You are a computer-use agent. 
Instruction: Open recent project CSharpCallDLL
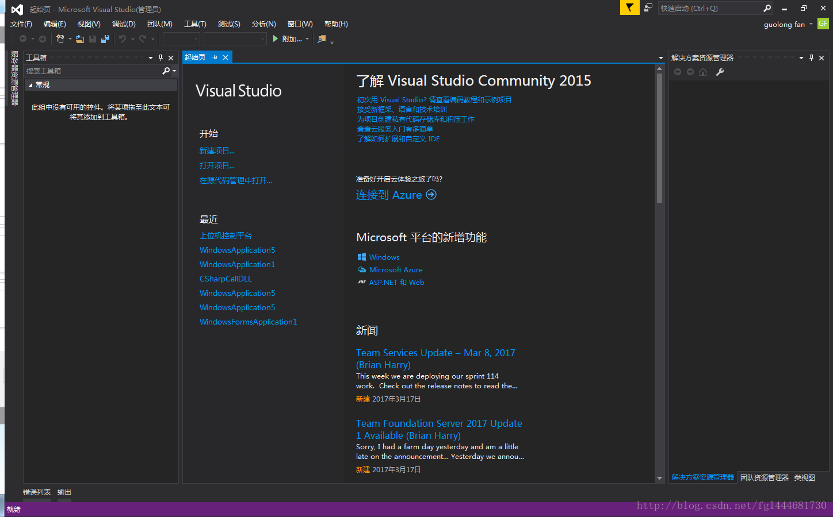pyautogui.click(x=226, y=279)
